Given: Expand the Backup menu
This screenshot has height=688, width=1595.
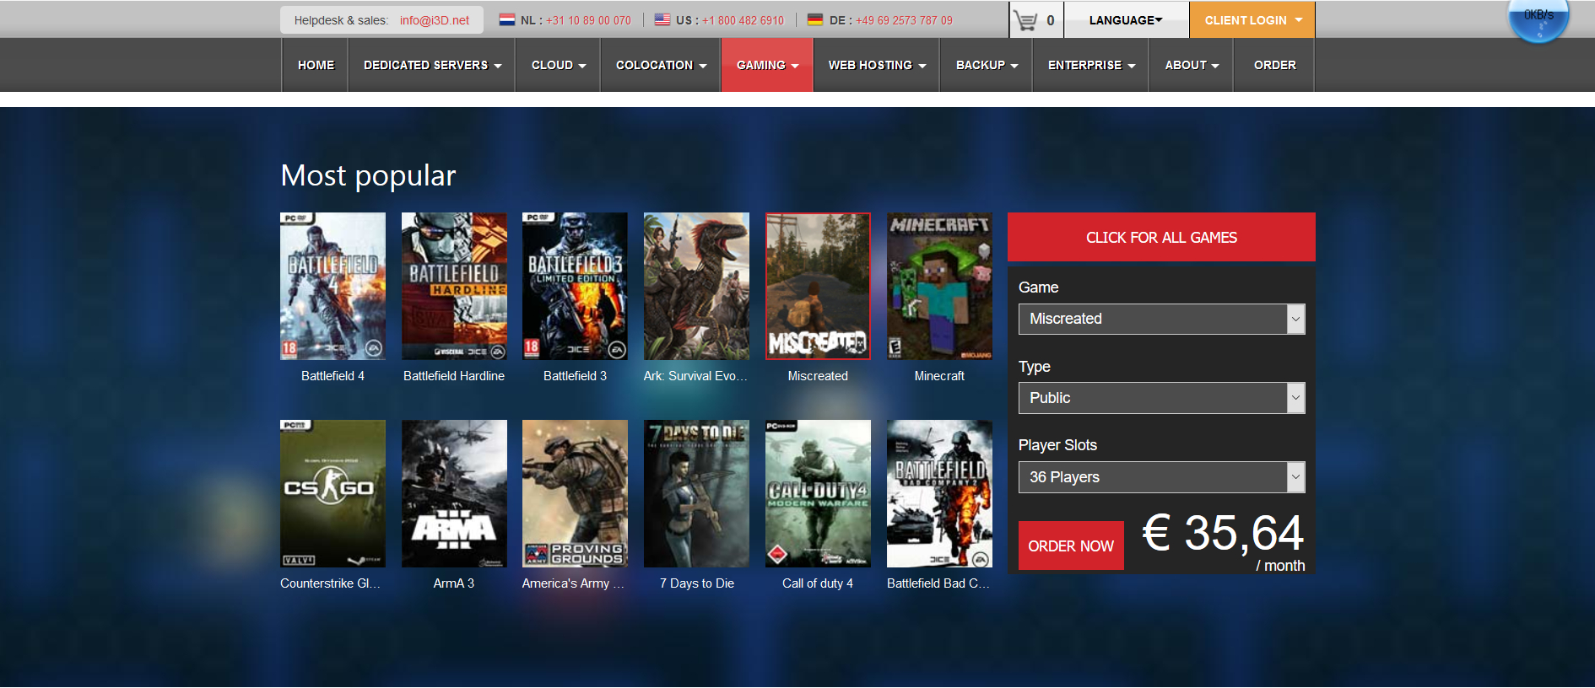Looking at the screenshot, I should tap(987, 65).
